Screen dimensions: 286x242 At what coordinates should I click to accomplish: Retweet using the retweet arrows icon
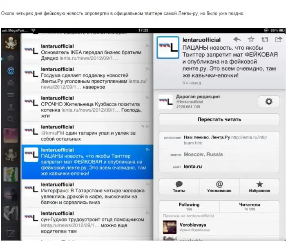[265, 40]
